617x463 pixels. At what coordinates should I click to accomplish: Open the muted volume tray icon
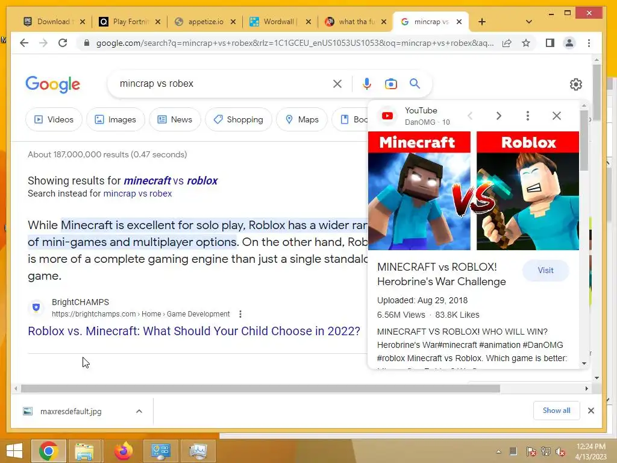point(560,452)
